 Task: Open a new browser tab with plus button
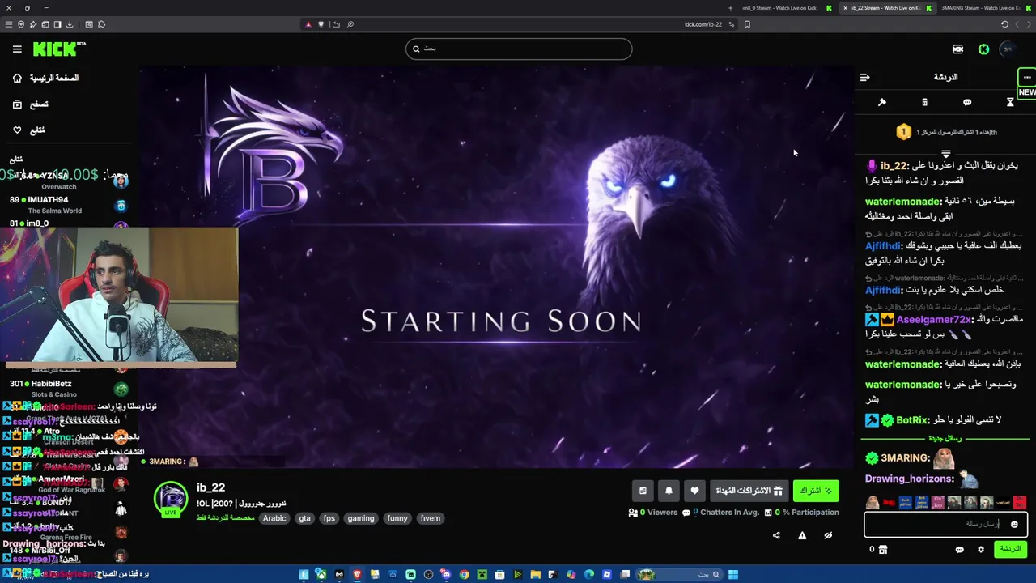(x=731, y=8)
